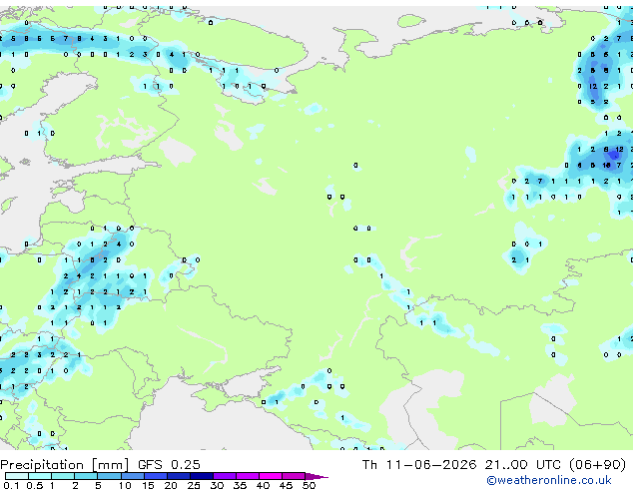Click the '(06+90)' forecast offset text
Image resolution: width=633 pixels, height=489 pixels.
pyautogui.click(x=597, y=465)
